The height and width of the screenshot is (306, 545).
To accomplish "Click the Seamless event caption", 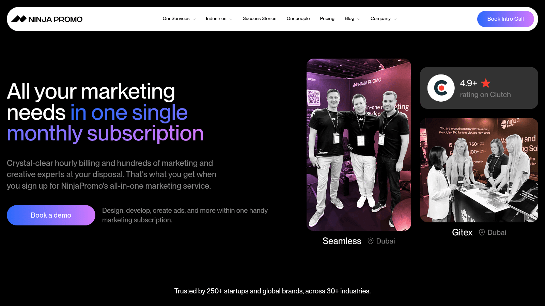I will [342, 241].
